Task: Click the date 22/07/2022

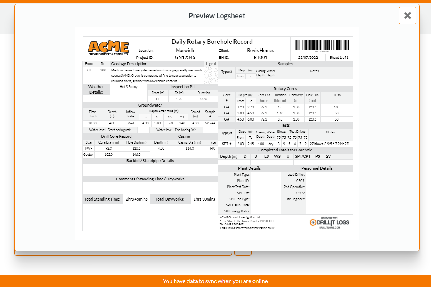Action: [x=308, y=58]
